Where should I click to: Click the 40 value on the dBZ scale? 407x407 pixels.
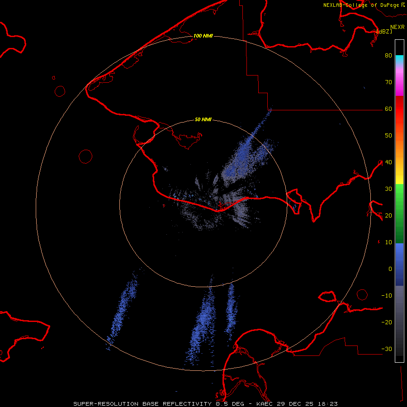(388, 162)
